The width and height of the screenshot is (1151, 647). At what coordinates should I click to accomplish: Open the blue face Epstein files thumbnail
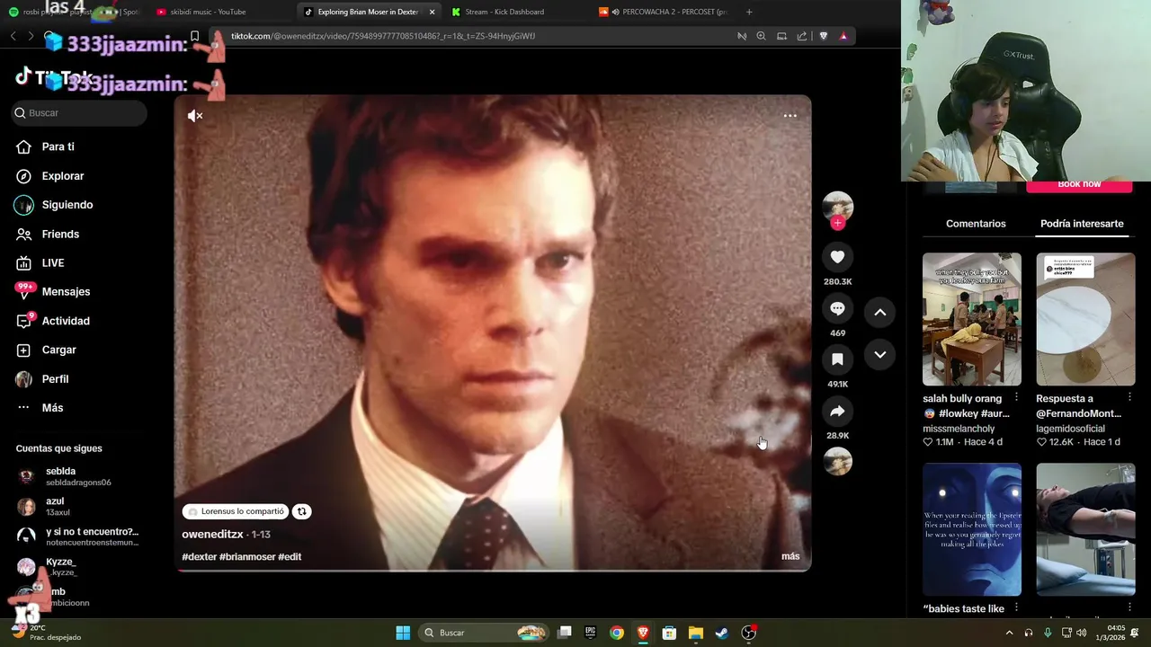(971, 529)
